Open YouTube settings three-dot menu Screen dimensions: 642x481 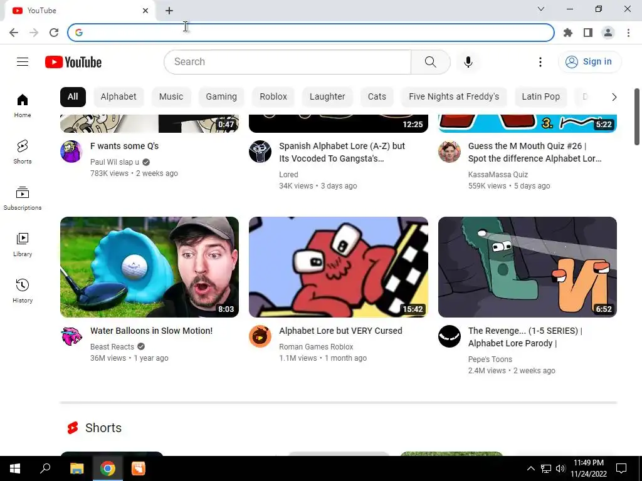540,62
